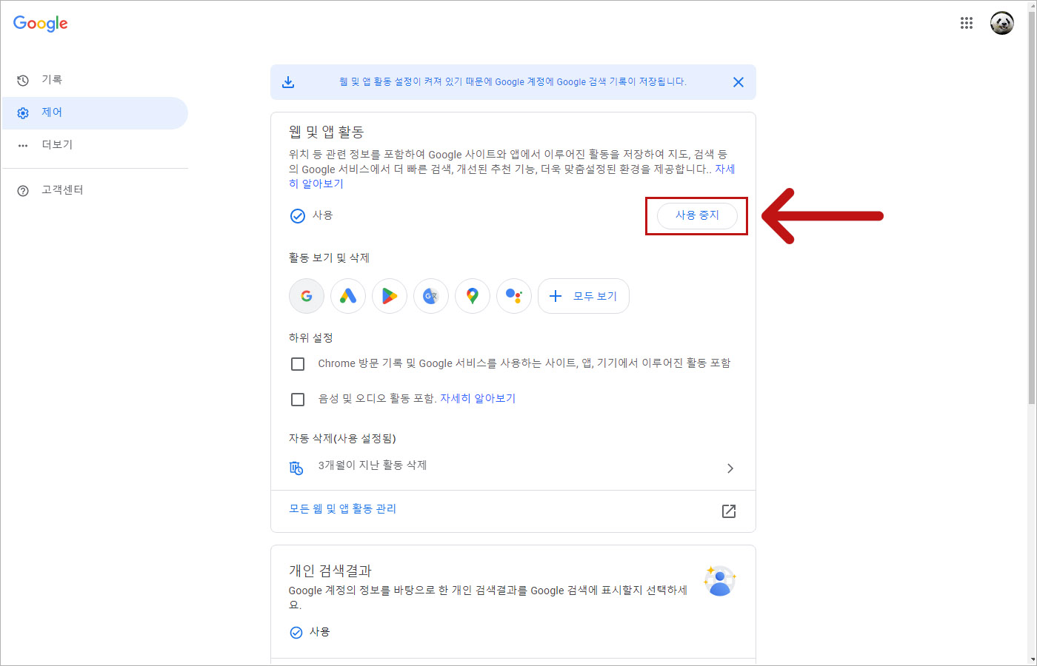This screenshot has height=666, width=1037.
Task: View Google Ads activity icon
Action: (348, 296)
